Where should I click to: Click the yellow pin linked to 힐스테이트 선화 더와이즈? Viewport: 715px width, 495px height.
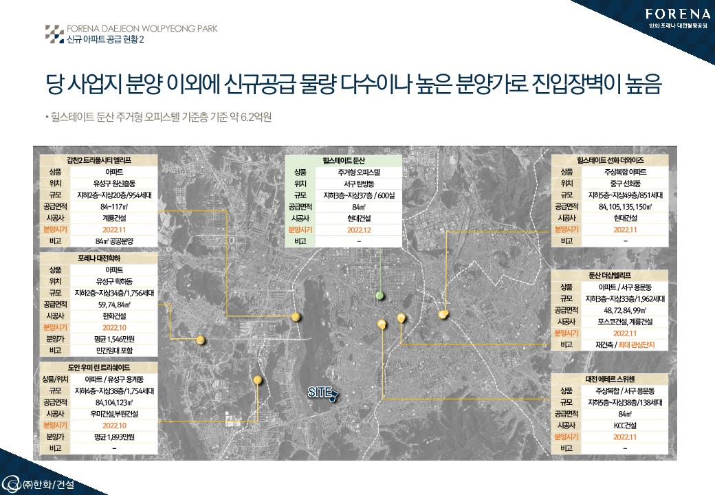pos(443,314)
